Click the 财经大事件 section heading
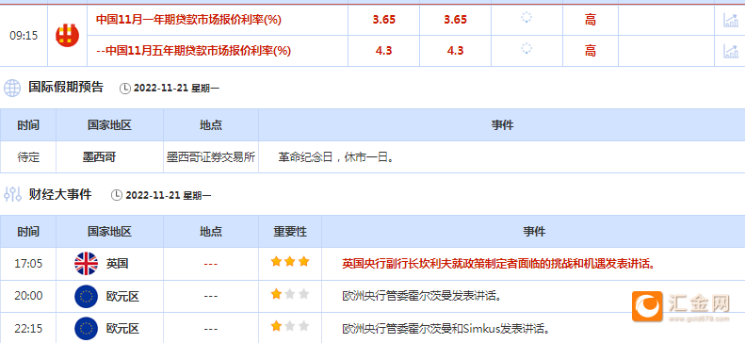The image size is (745, 343). (x=60, y=194)
